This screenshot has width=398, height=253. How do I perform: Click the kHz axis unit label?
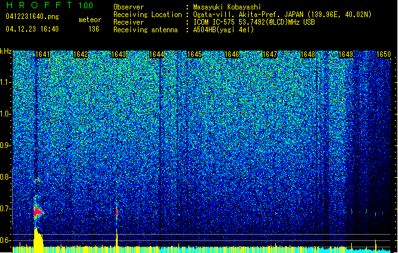tap(6, 51)
